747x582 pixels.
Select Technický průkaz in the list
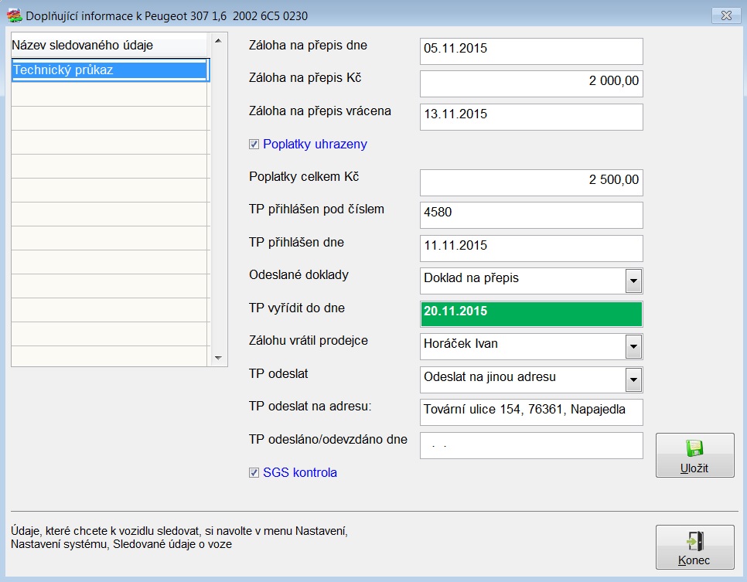[109, 70]
